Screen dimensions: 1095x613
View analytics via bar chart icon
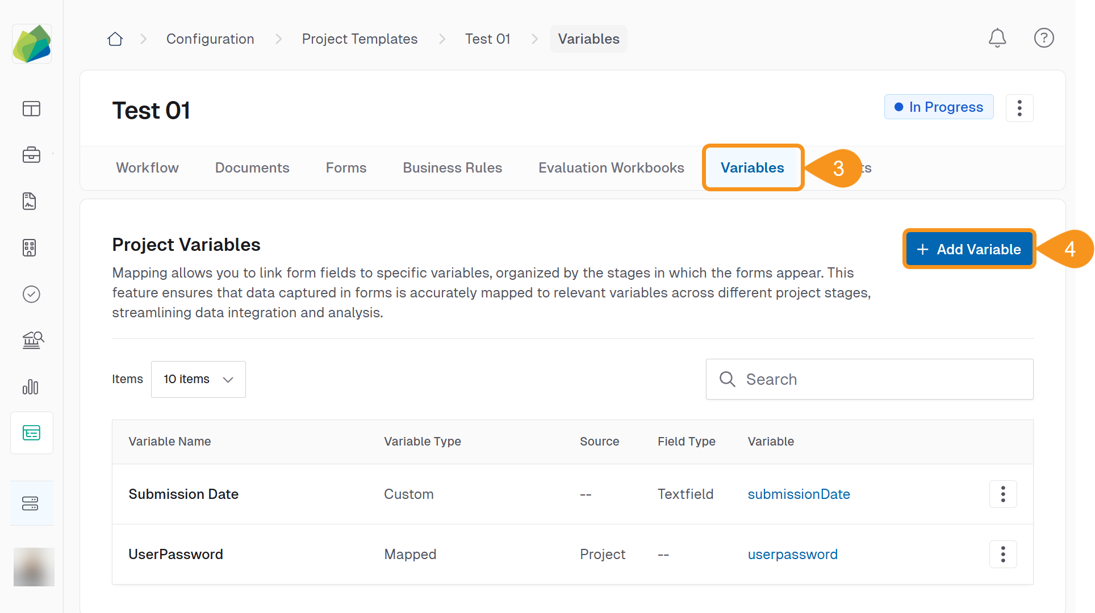(31, 387)
